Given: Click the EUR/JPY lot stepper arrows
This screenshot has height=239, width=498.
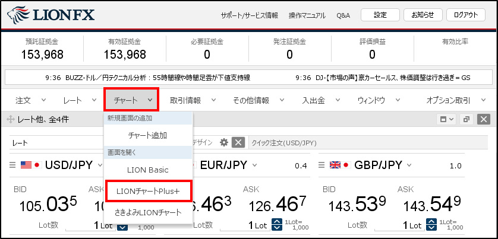Looking at the screenshot, I should (278, 225).
